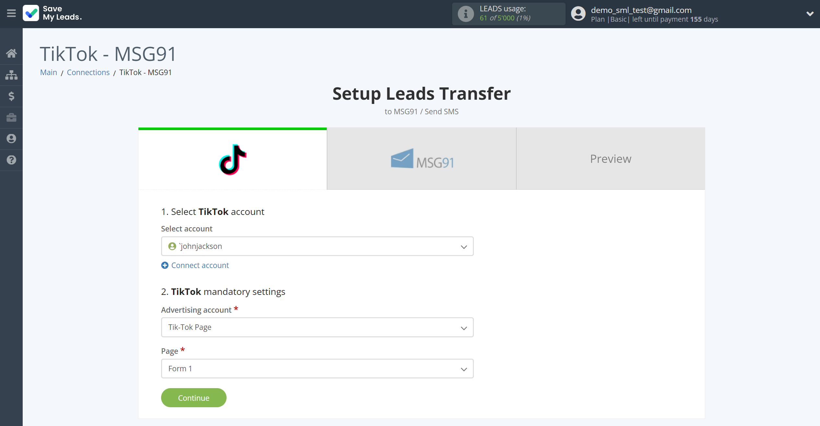The width and height of the screenshot is (820, 426).
Task: Click the Continue button
Action: [193, 397]
